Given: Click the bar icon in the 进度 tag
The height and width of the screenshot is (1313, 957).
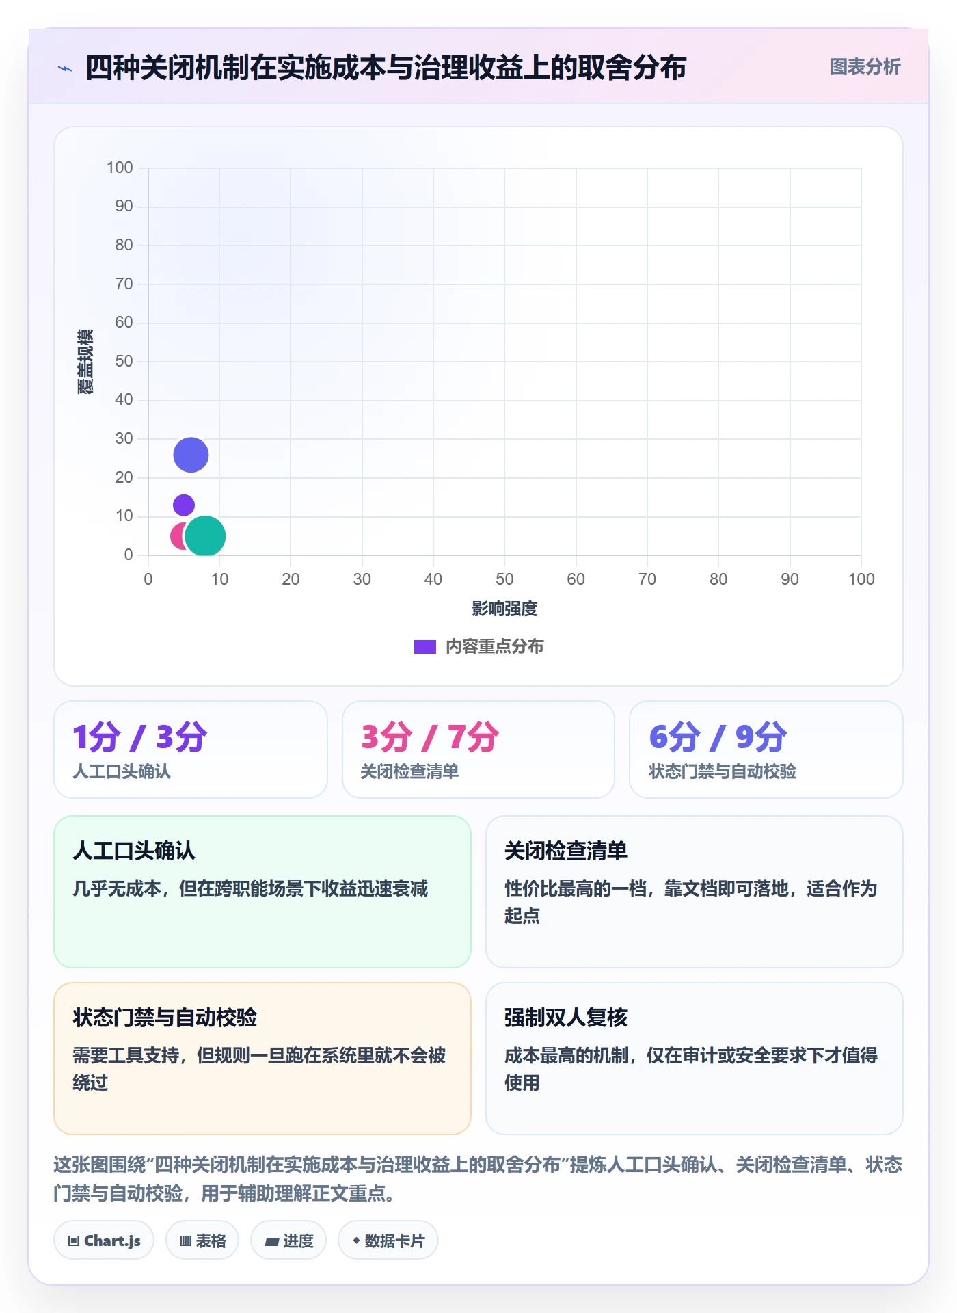Looking at the screenshot, I should [271, 1242].
